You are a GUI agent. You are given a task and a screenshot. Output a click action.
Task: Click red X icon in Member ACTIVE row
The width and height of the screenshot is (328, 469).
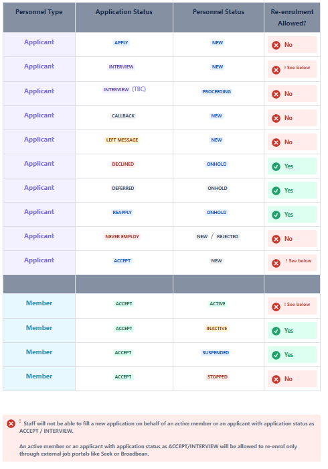click(276, 307)
